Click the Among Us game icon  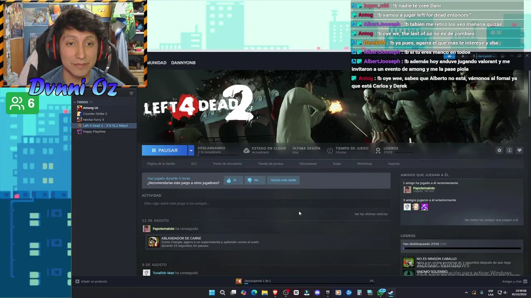(x=79, y=108)
